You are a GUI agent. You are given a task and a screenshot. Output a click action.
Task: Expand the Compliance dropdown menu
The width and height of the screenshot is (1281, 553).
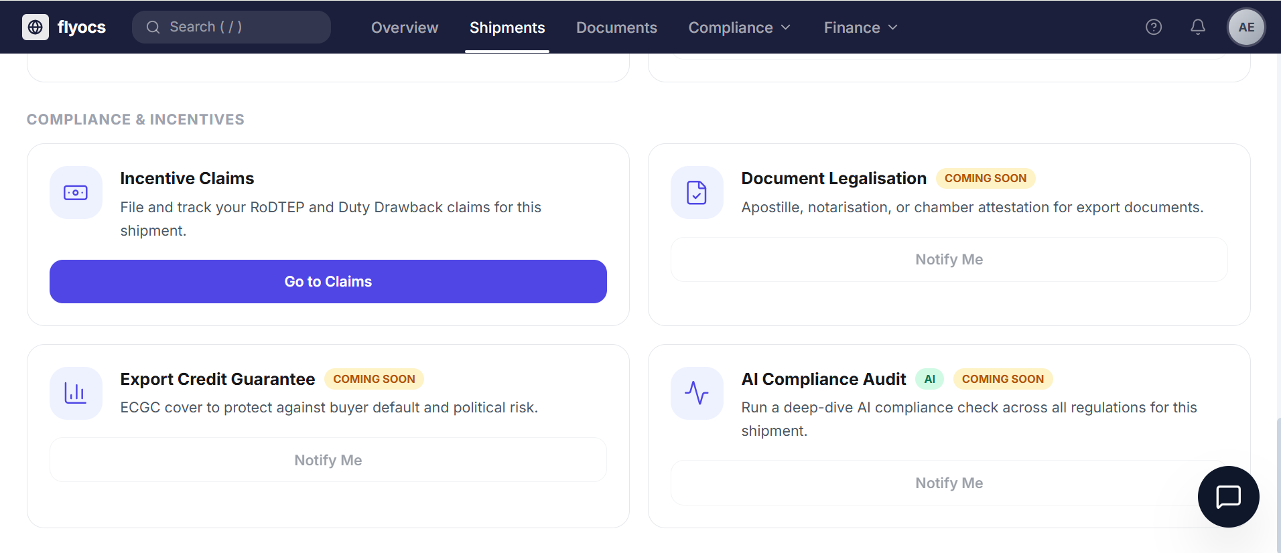(x=740, y=27)
